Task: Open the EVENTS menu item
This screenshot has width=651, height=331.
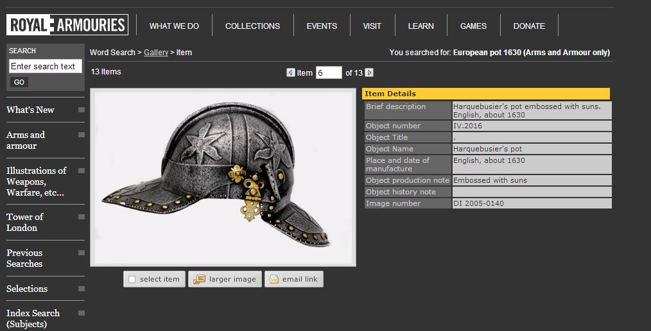Action: click(322, 26)
